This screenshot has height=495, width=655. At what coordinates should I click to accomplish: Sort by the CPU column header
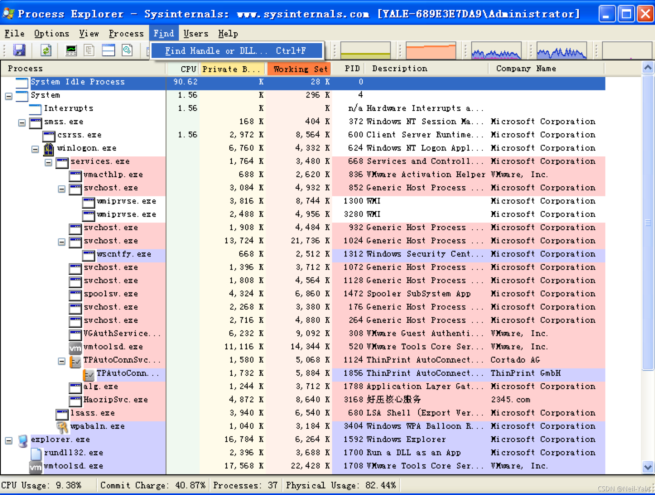(183, 68)
